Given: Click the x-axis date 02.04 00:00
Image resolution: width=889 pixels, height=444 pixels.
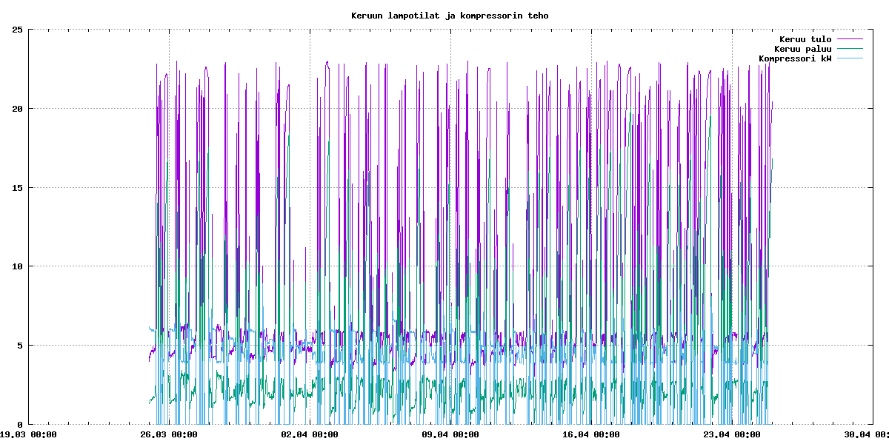Looking at the screenshot, I should 310,435.
